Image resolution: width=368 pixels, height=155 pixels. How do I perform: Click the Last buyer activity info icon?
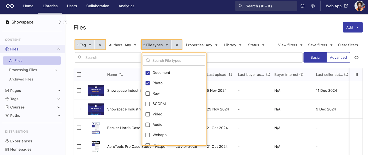pos(268,75)
